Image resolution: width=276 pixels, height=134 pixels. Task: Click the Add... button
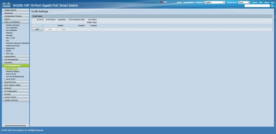[x=38, y=29]
